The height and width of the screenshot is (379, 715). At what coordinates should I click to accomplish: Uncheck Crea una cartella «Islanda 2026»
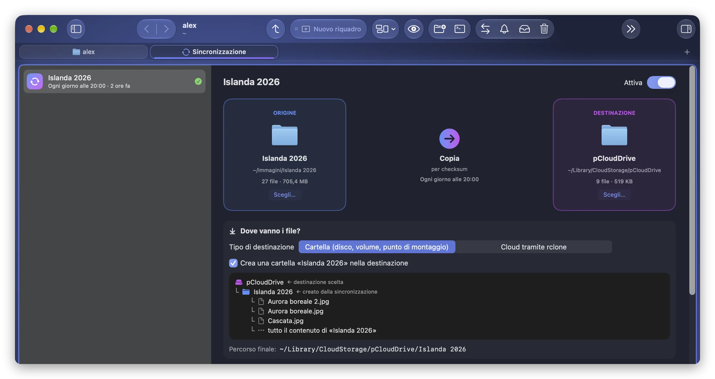pyautogui.click(x=233, y=263)
